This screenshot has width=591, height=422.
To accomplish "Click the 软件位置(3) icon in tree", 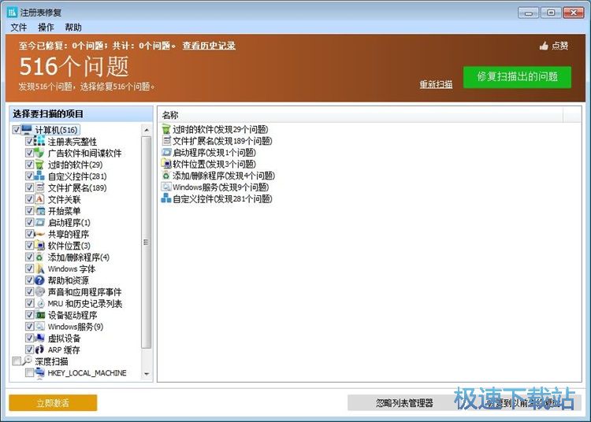I will [39, 246].
